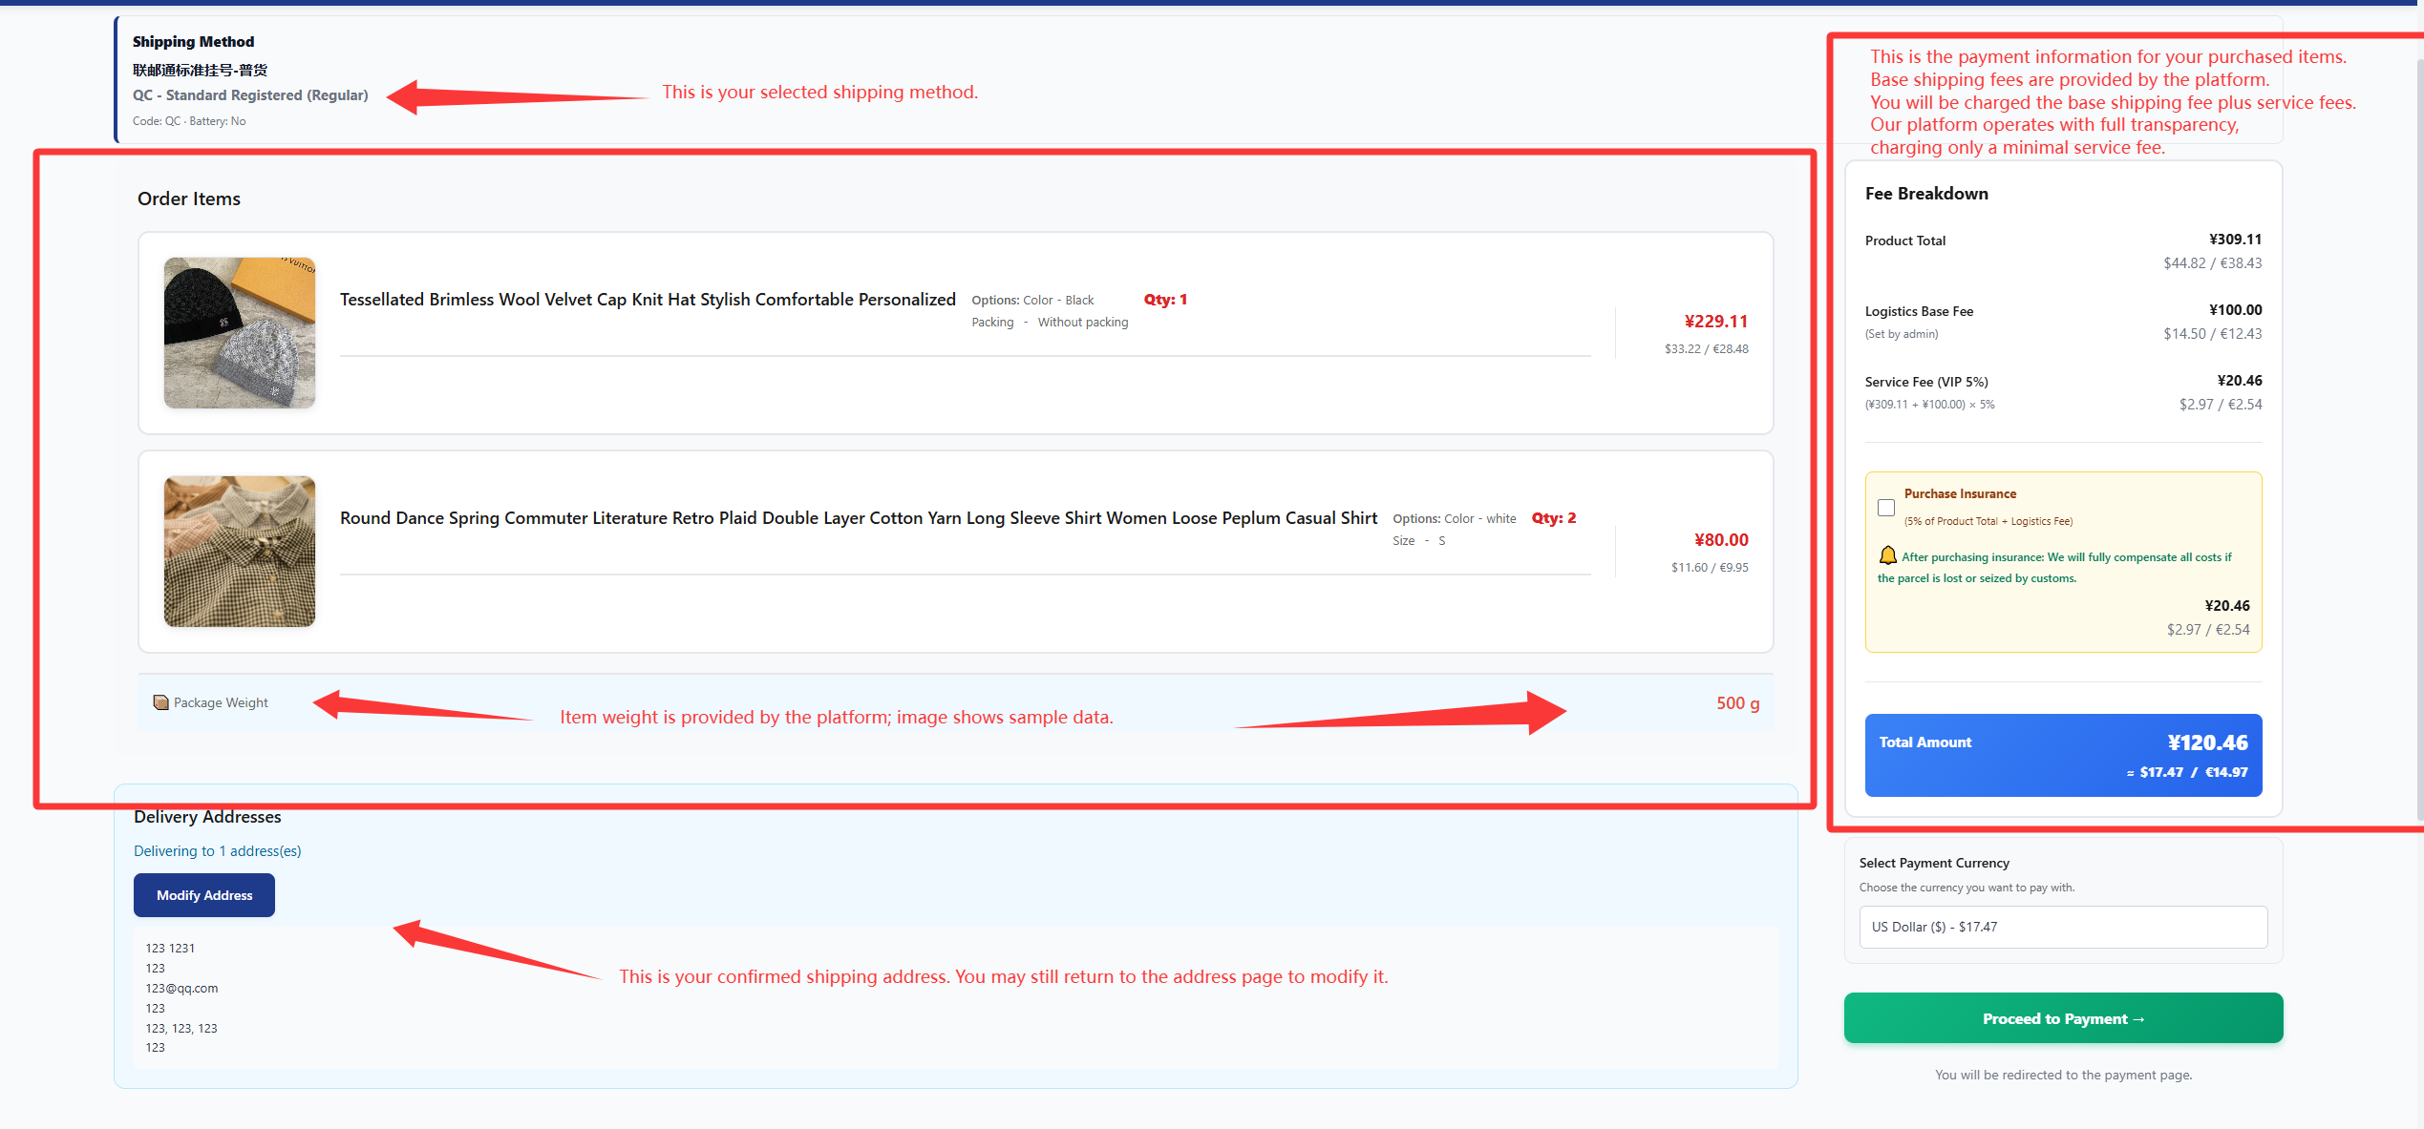
Task: Click the Round Dance plaid shirt title
Action: (858, 518)
